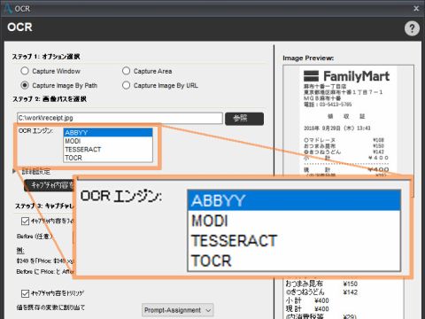Select the Capture Window radio button
425x319 pixels.
click(25, 71)
